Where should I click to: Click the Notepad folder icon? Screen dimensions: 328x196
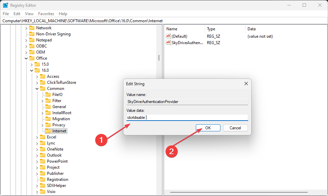coord(32,40)
